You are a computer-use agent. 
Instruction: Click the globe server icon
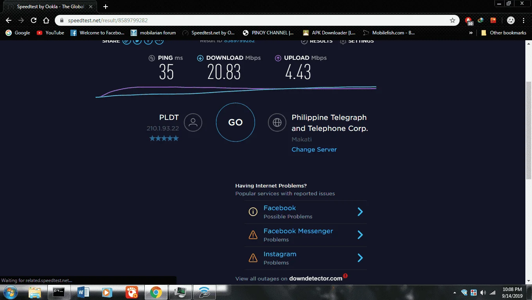click(x=277, y=122)
